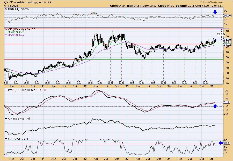Click the On Balance Vol panel label

pyautogui.click(x=18, y=118)
